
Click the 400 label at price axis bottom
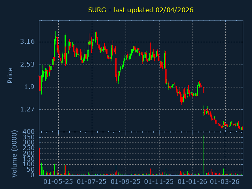click(x=29, y=132)
